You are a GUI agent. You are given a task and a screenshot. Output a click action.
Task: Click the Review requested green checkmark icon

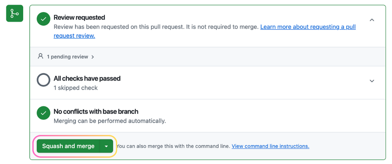point(43,19)
